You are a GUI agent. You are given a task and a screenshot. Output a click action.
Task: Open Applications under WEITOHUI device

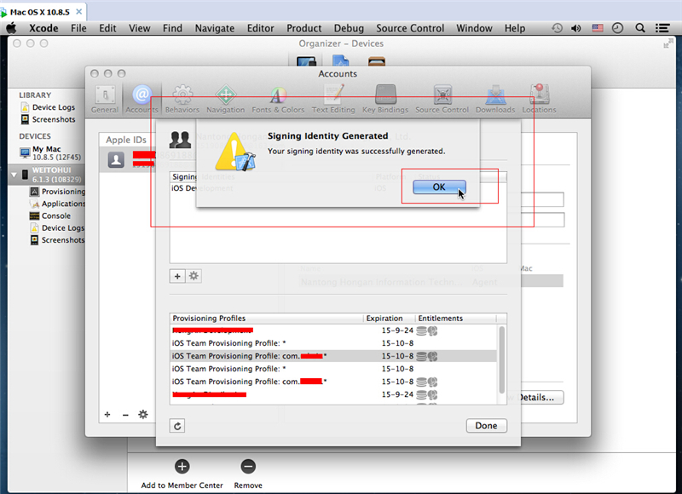coord(57,204)
